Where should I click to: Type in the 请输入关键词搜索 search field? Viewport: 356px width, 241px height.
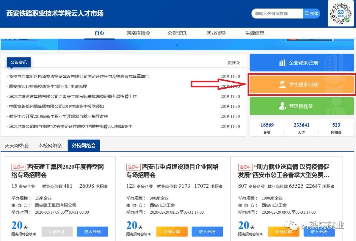278,13
